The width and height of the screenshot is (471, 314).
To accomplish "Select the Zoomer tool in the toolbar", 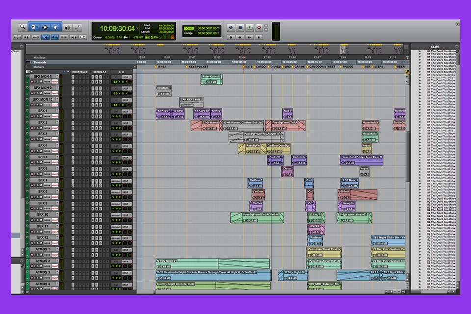I will 23,27.
